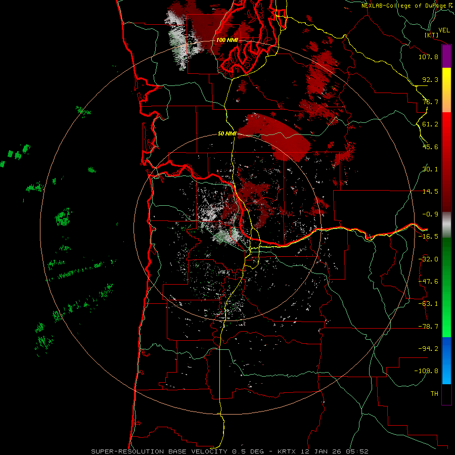Click the -94.2 velocity legend value
Screen dimensions: 455x455
tap(428, 348)
